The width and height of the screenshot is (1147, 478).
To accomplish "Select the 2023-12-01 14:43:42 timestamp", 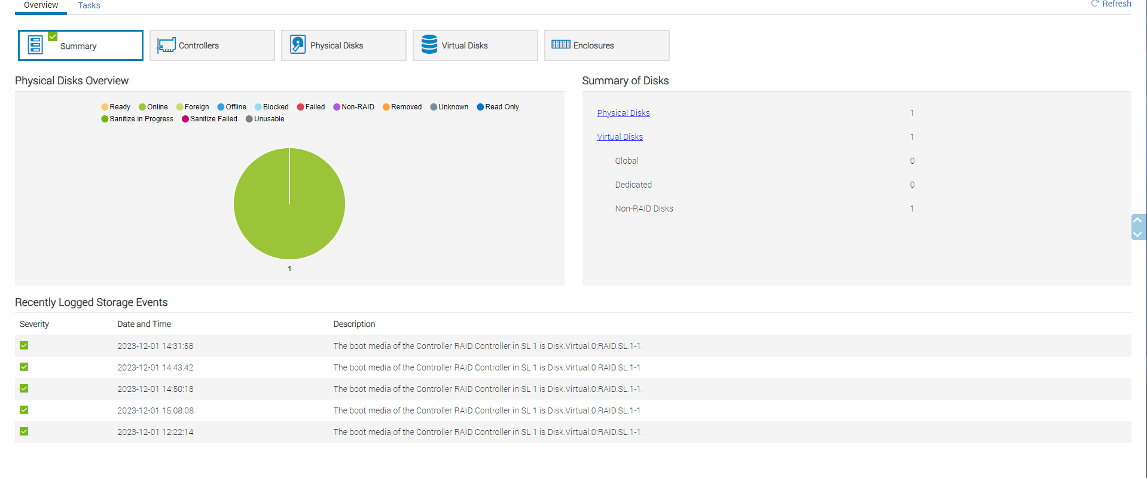I will click(155, 367).
